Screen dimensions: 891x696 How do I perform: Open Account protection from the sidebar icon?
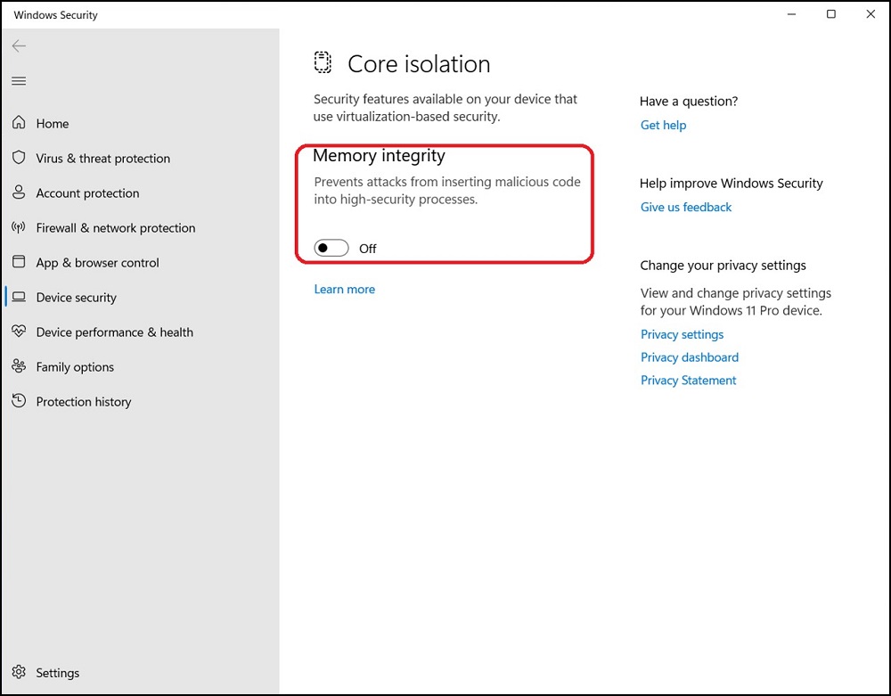(18, 192)
